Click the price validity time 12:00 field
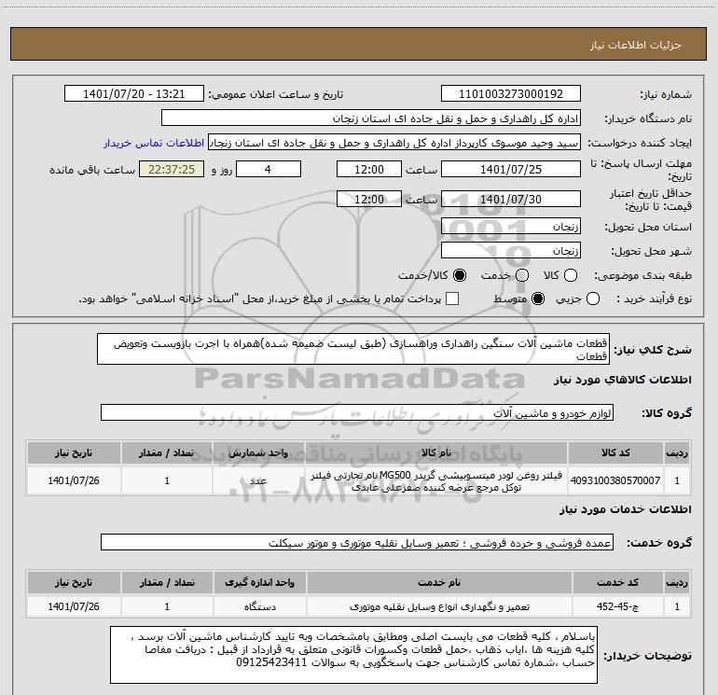718x695 pixels. click(369, 199)
